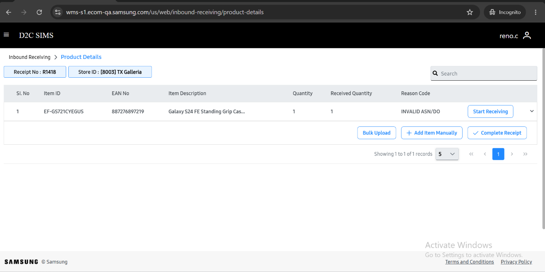545x272 pixels.
Task: Click the Complete Receipt button
Action: (x=497, y=133)
